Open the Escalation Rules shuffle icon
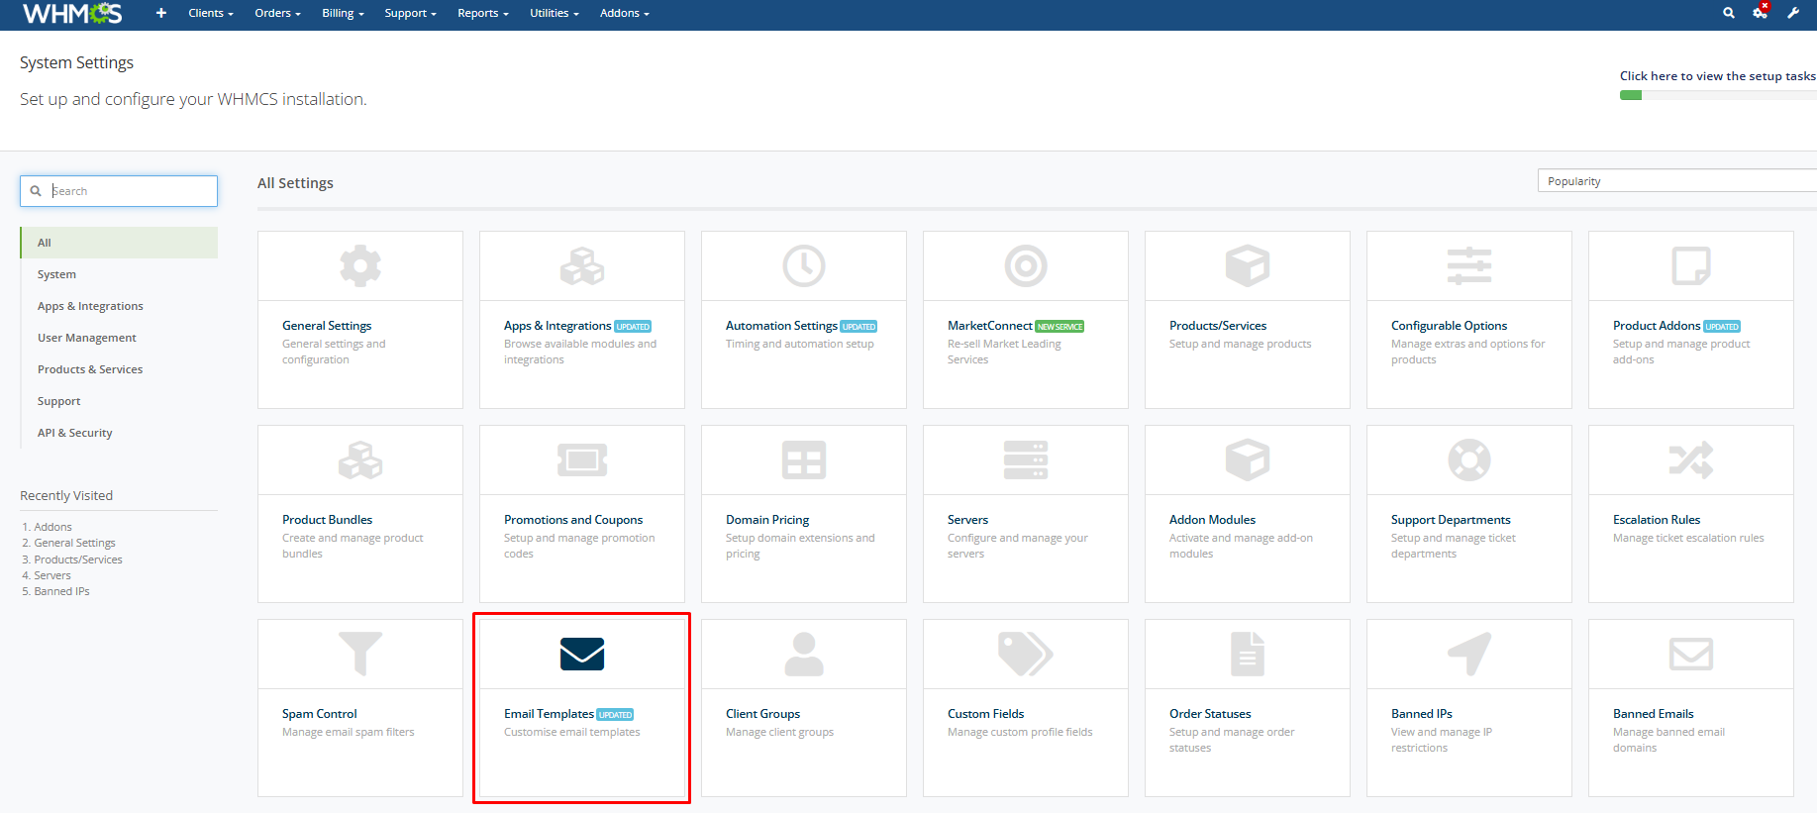 (1691, 460)
